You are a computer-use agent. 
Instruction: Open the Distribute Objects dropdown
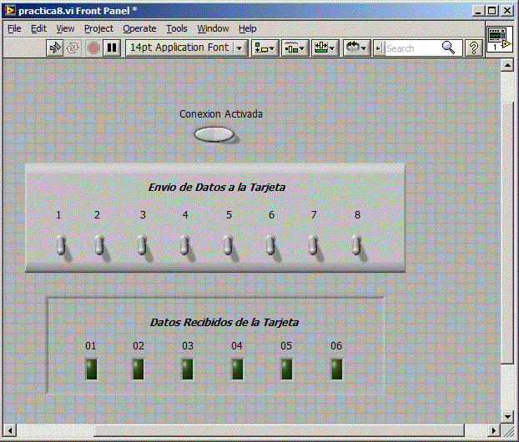[295, 48]
